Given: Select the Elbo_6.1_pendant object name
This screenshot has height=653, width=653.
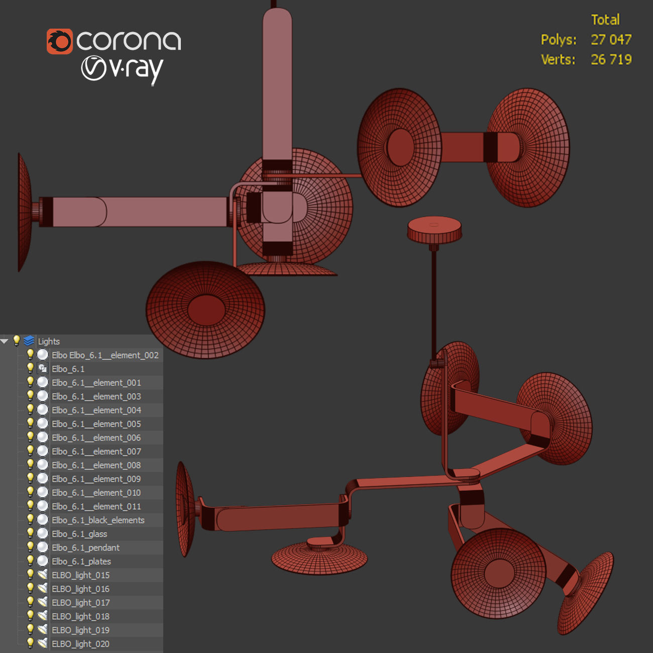Looking at the screenshot, I should [86, 548].
